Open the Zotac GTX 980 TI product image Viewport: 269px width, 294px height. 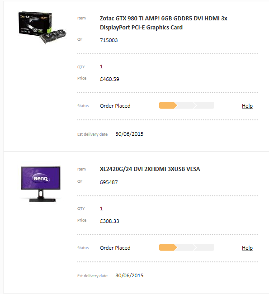[x=42, y=28]
